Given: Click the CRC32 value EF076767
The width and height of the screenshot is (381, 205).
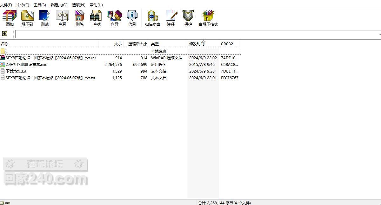Looking at the screenshot, I should point(230,78).
